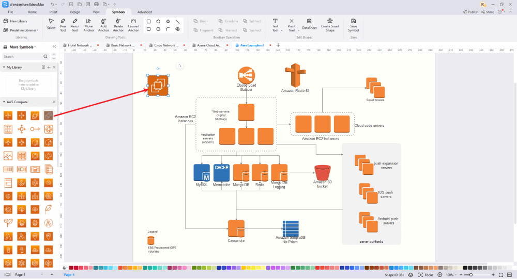Image resolution: width=517 pixels, height=279 pixels.
Task: Click the Select arrow tool
Action: pos(51,24)
